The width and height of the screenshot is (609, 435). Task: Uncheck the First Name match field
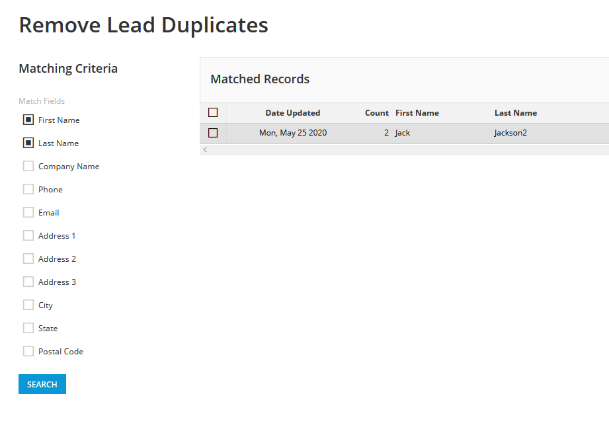tap(28, 120)
